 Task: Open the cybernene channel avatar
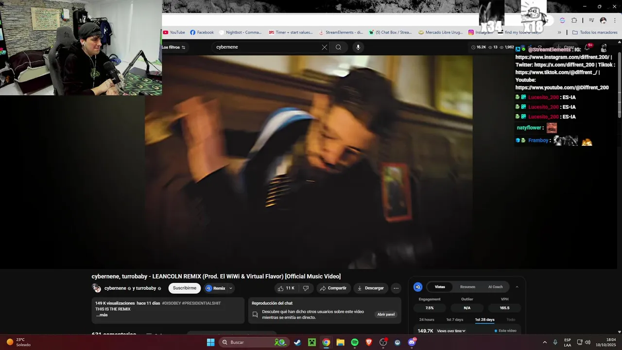click(x=96, y=288)
